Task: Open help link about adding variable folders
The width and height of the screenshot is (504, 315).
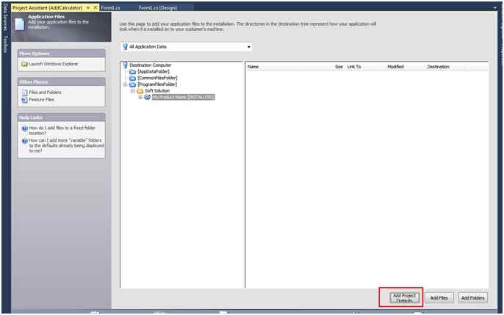Action: (66, 145)
